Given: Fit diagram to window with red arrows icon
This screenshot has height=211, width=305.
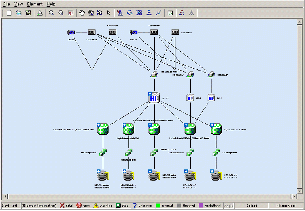Looking at the screenshot, I should 71,13.
